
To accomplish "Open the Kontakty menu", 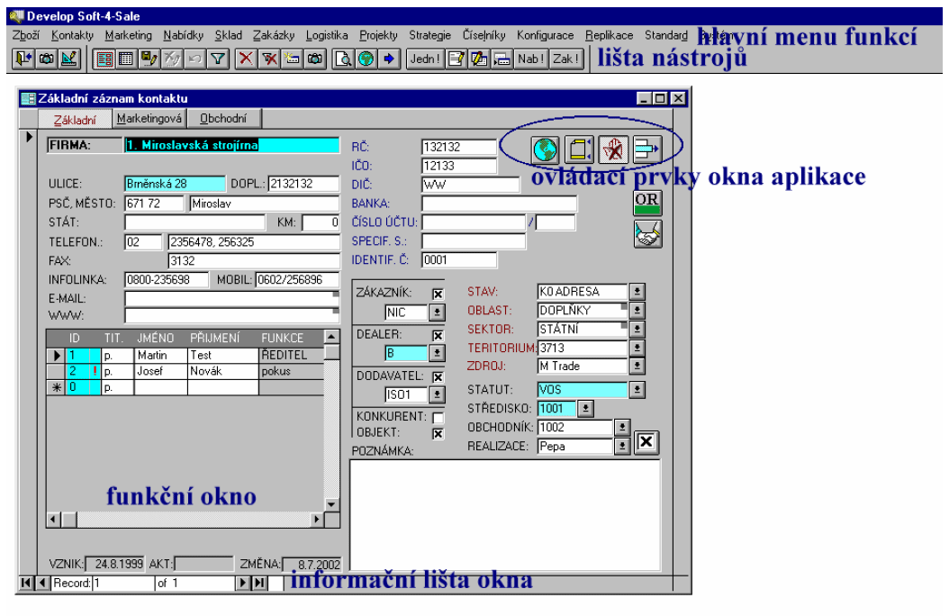I will (73, 36).
